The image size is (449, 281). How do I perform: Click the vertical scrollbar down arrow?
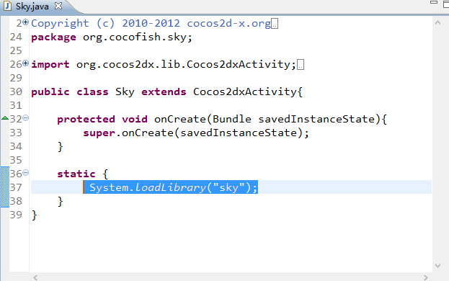pyautogui.click(x=437, y=266)
